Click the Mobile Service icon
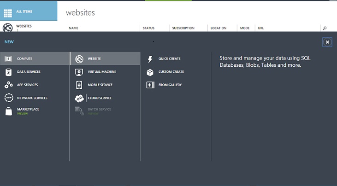 pyautogui.click(x=79, y=85)
